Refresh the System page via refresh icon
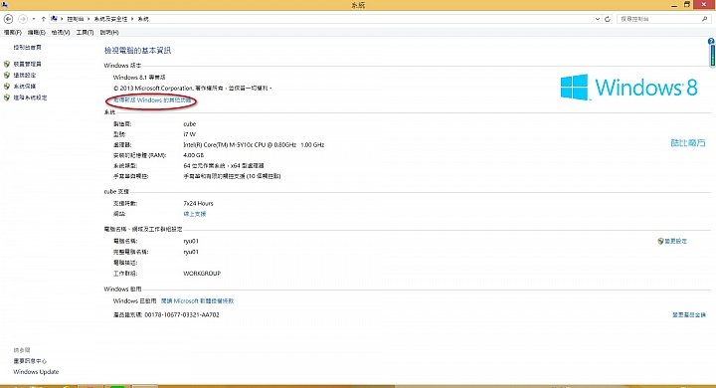 [608, 19]
